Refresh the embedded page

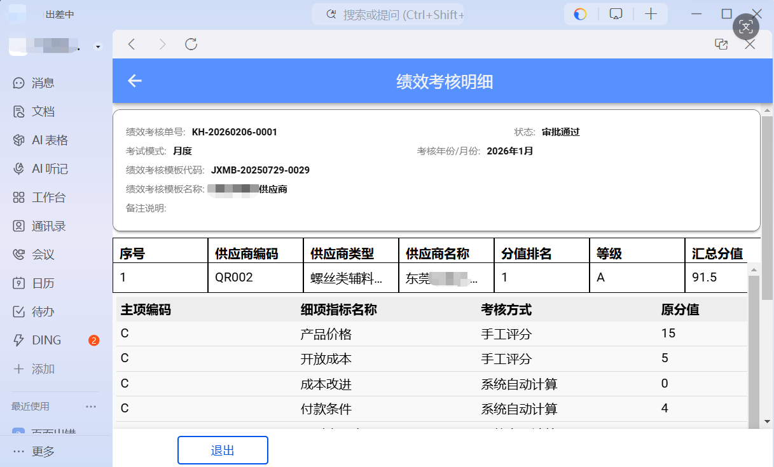click(x=191, y=44)
